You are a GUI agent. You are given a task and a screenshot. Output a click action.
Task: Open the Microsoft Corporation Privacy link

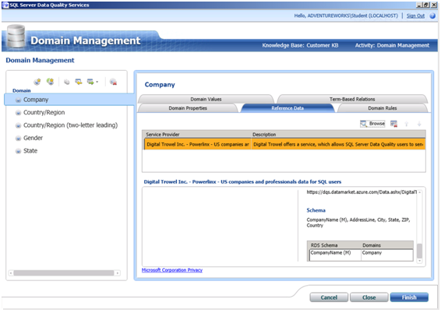pyautogui.click(x=172, y=270)
